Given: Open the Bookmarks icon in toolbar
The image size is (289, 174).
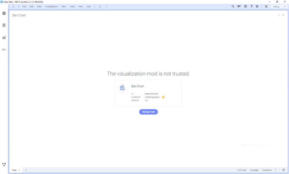Looking at the screenshot, I should [245, 6].
